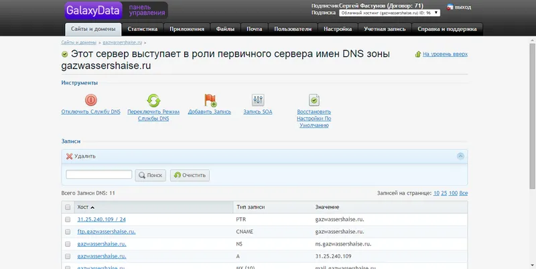This screenshot has width=536, height=269.
Task: Click the green up-level arrow icon
Action: [417, 54]
